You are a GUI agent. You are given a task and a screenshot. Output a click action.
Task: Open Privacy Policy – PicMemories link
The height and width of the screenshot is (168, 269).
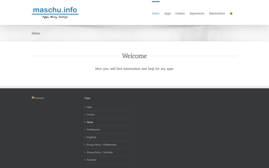pyautogui.click(x=102, y=145)
